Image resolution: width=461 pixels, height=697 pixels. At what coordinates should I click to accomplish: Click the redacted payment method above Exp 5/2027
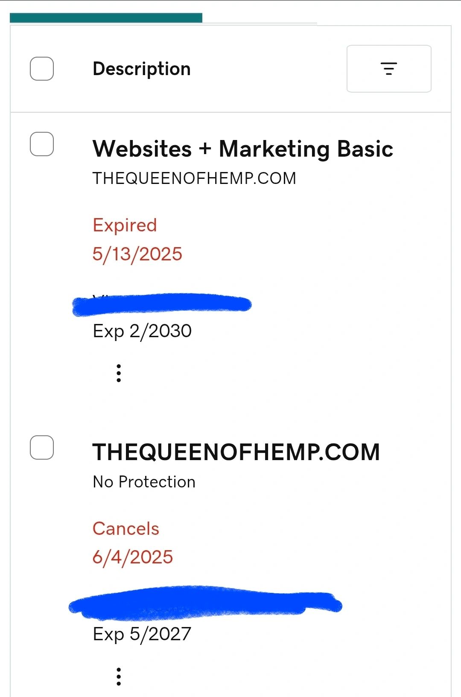coord(205,603)
